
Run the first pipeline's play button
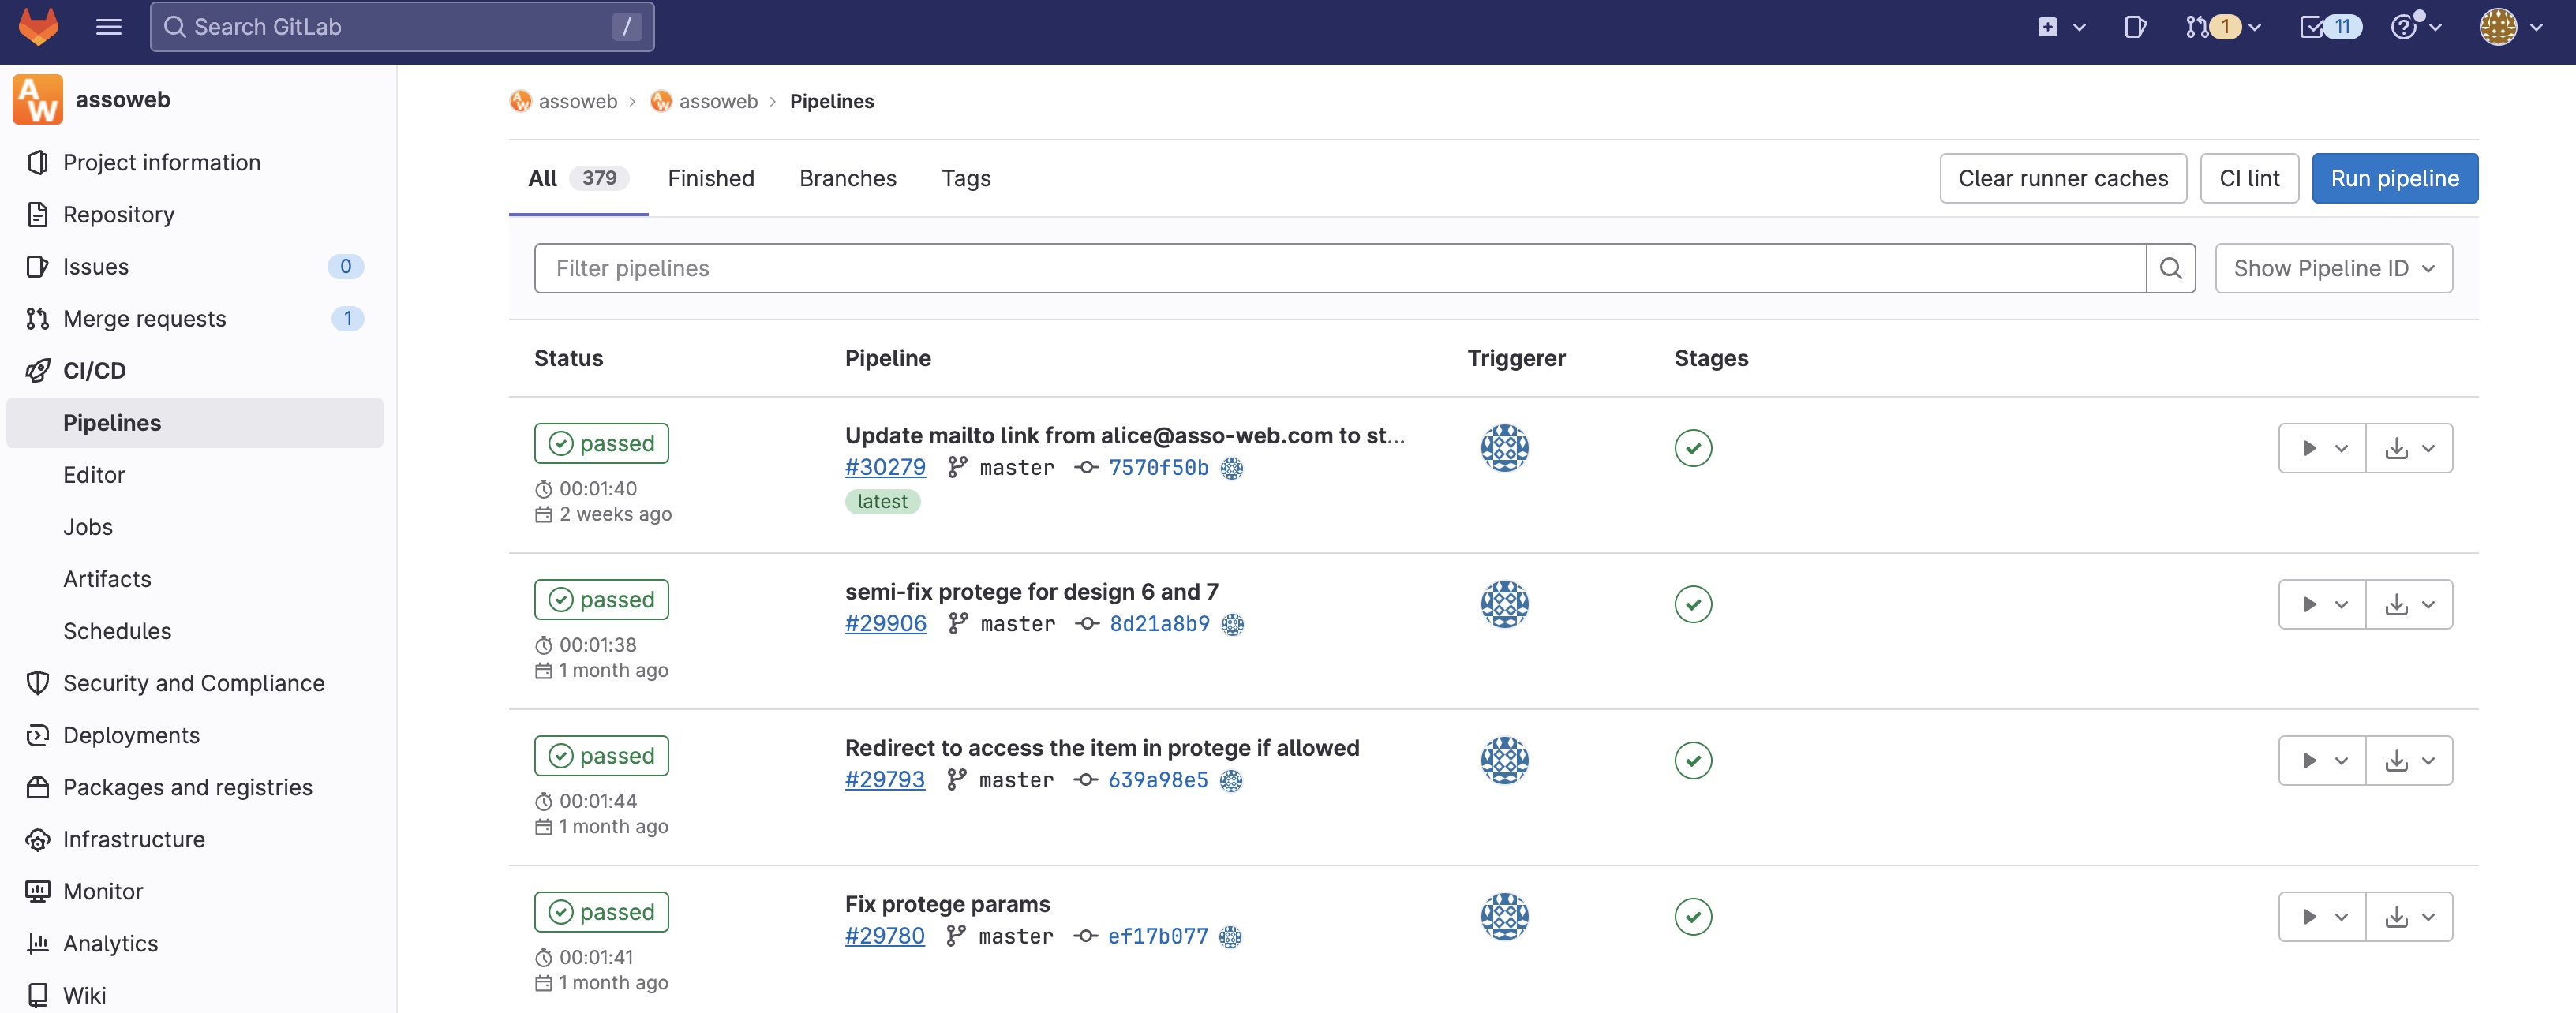tap(2309, 448)
